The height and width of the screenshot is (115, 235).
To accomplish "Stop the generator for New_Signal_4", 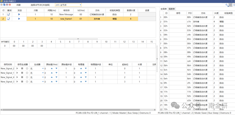I will pos(22,77).
